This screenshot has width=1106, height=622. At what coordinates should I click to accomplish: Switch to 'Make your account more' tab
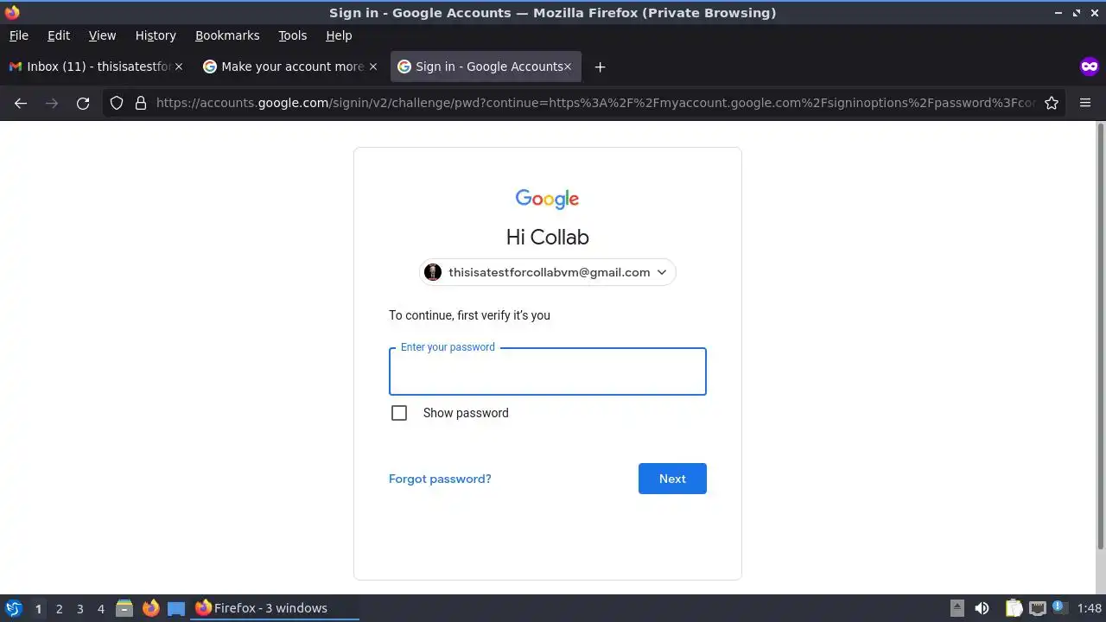click(289, 67)
